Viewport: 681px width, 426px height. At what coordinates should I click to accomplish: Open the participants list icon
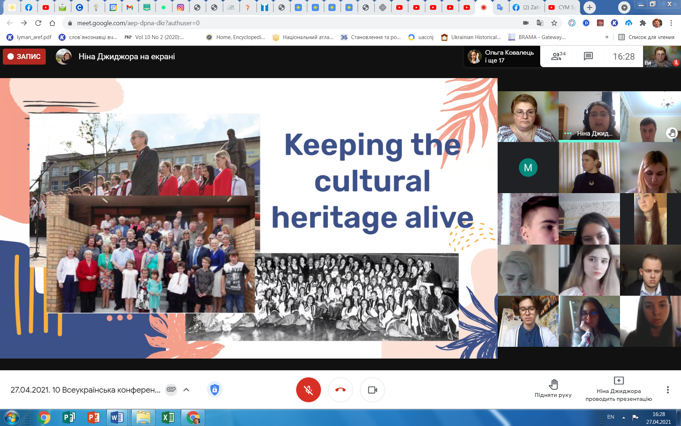point(558,56)
